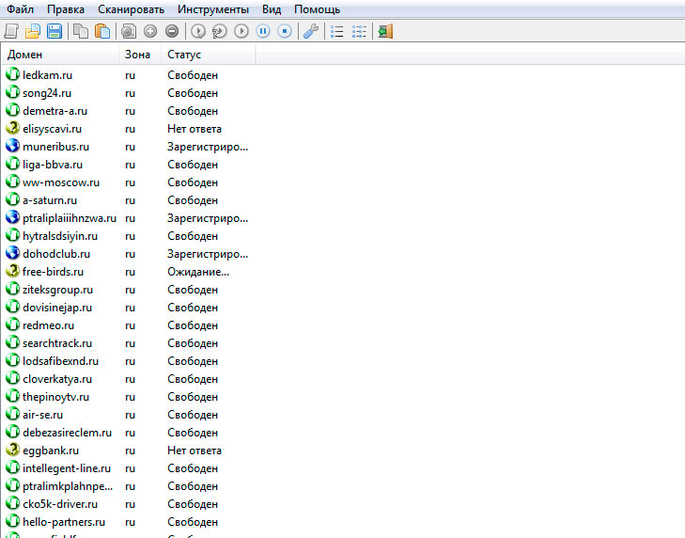Click the Copy toolbar icon
This screenshot has height=538, width=685.
81,31
